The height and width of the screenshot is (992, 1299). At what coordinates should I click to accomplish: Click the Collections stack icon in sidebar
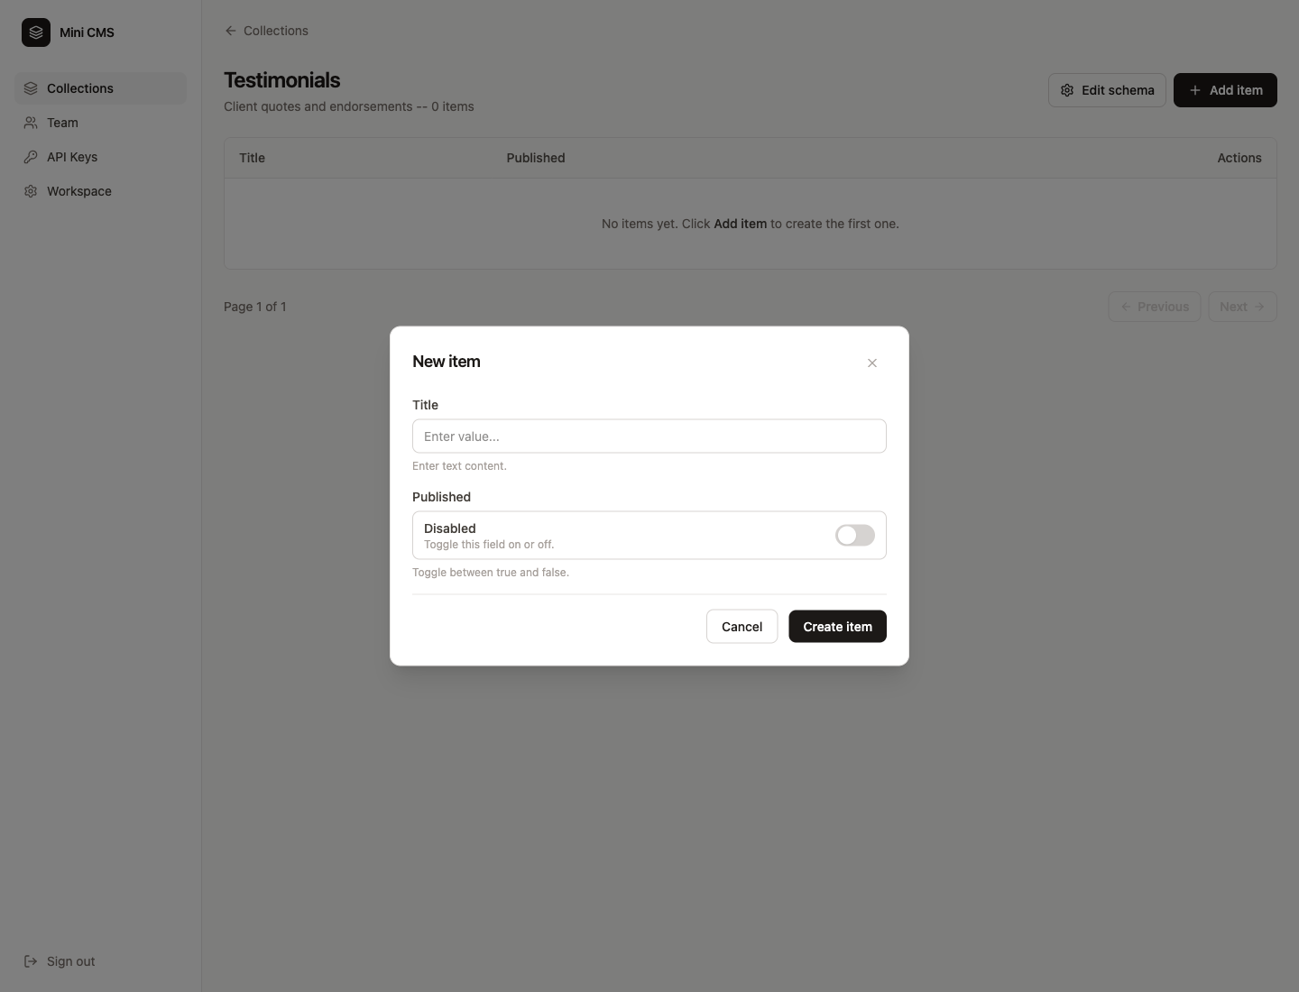[31, 88]
